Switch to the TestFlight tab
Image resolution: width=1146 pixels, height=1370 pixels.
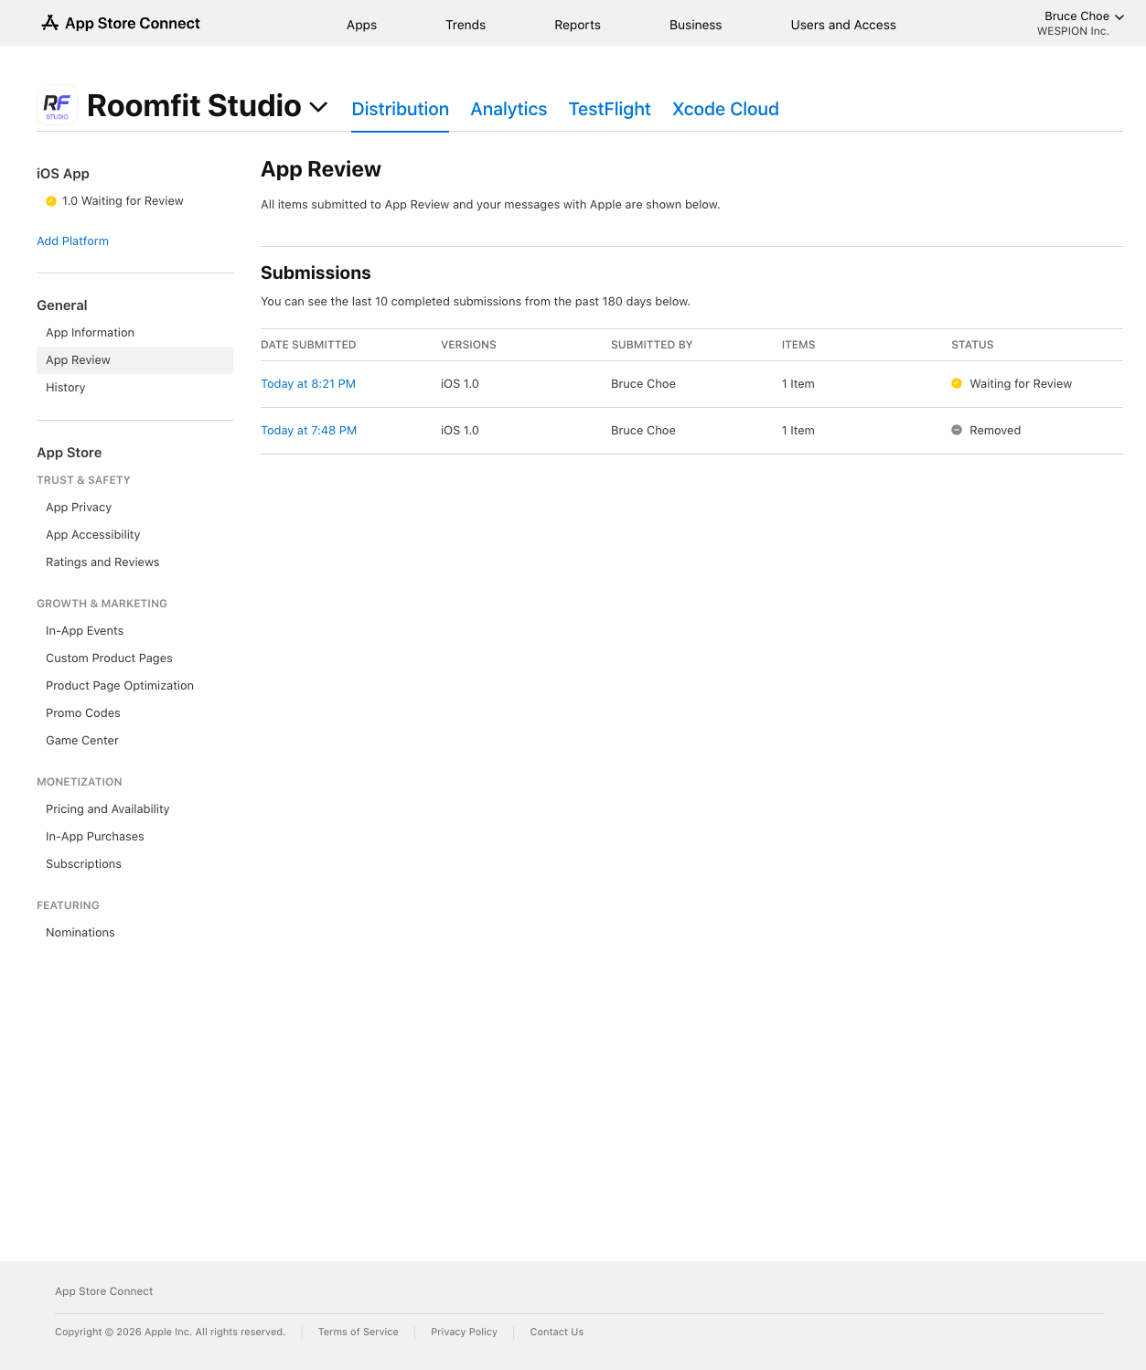[x=609, y=109]
